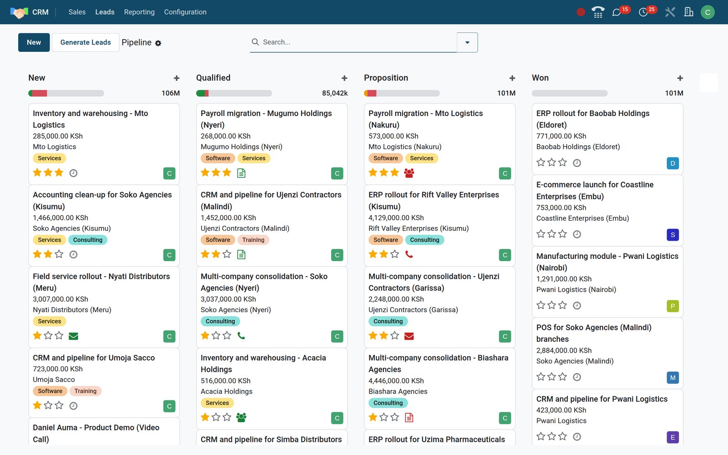Set third priority star on CRM Umoja Sacco card
Screen dimensions: 728x455
(59, 405)
